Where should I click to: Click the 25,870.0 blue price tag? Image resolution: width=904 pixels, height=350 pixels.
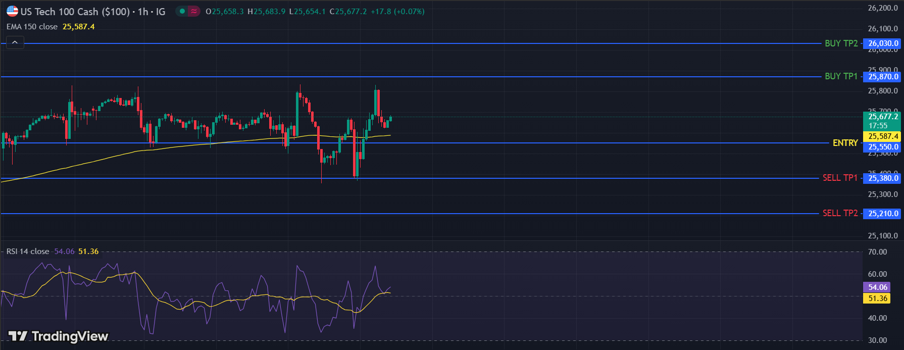[x=883, y=77]
